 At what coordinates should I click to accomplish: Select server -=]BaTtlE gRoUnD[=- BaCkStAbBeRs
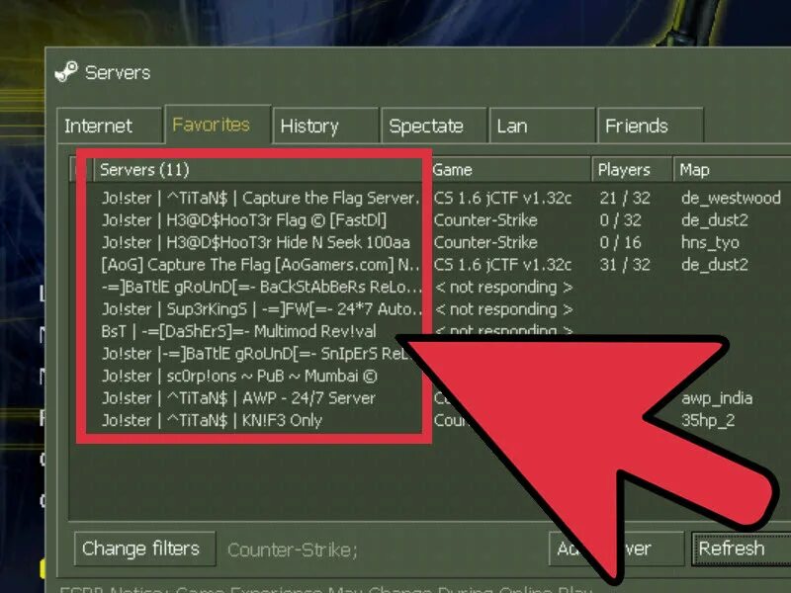click(x=261, y=287)
